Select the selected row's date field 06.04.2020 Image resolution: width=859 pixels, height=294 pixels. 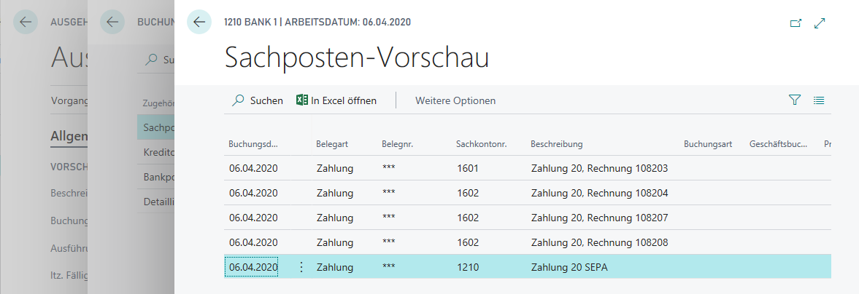tap(253, 267)
